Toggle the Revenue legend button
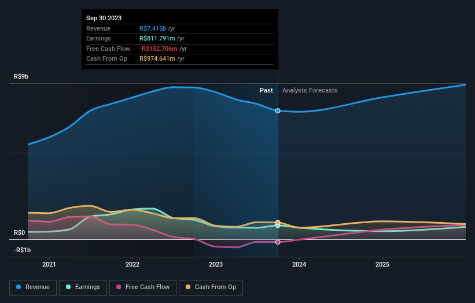Screen dimensions: 475x303 pos(33,287)
